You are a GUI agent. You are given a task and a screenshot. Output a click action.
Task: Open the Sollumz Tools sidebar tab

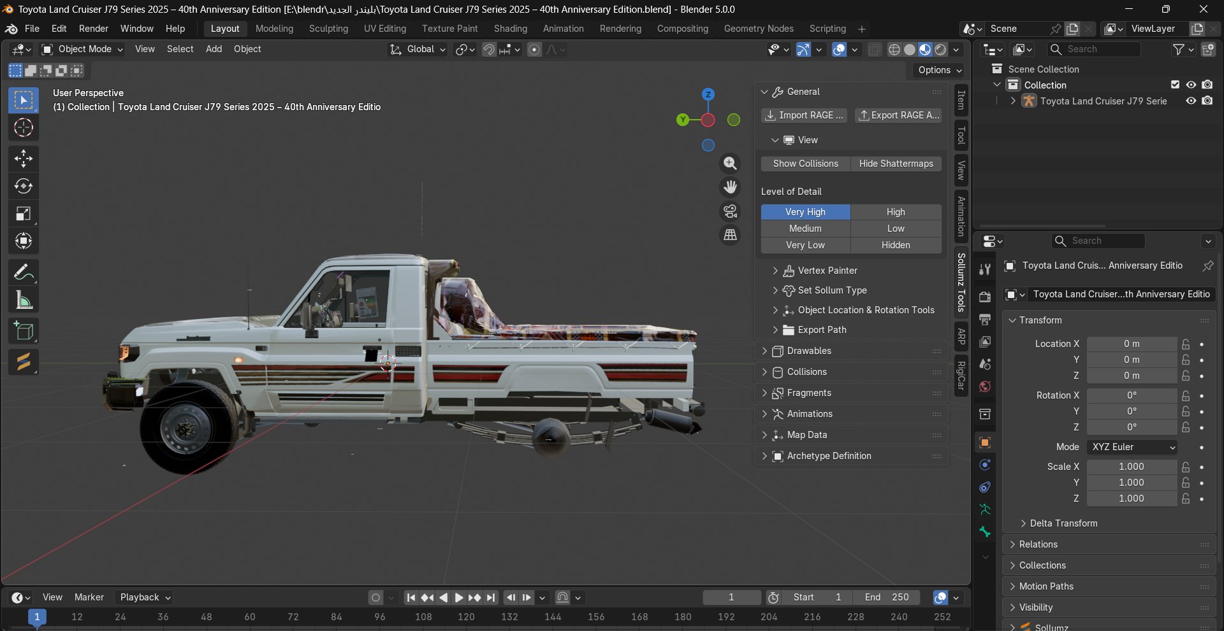coord(961,283)
